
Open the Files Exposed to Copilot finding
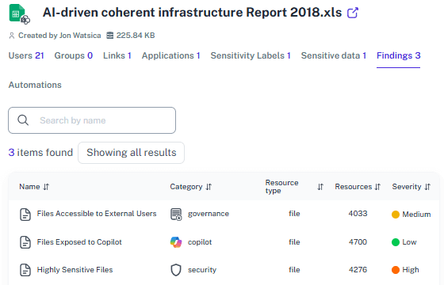click(79, 242)
